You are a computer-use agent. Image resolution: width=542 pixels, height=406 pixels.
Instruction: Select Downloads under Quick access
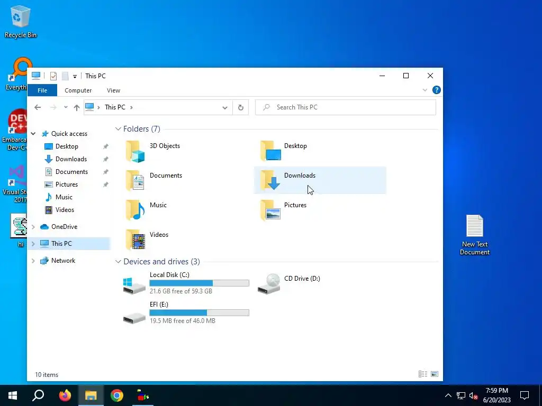click(x=71, y=159)
